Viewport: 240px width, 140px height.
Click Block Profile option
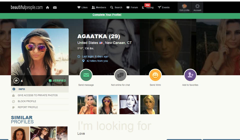(x=27, y=101)
